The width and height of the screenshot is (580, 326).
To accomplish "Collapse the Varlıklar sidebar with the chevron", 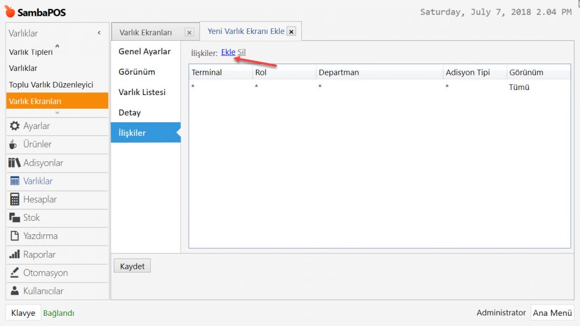I will 99,33.
